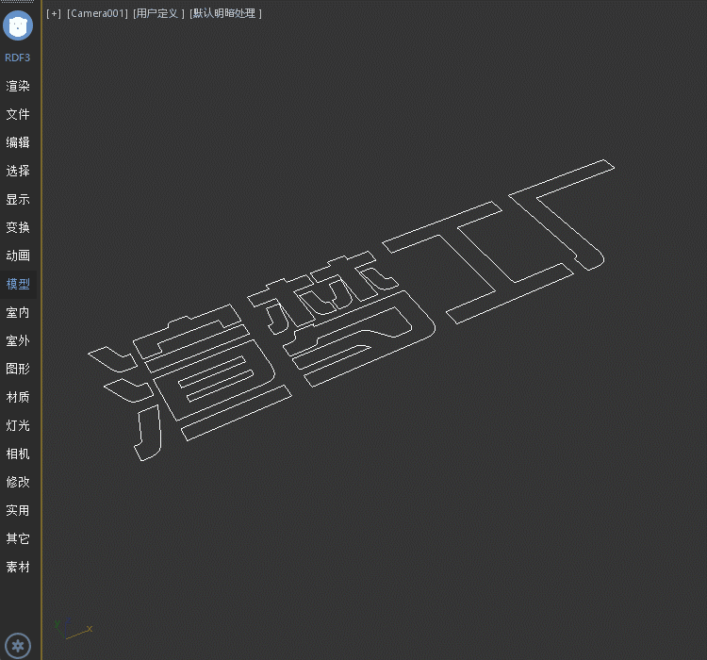Expand the [+] viewport menu

(x=53, y=13)
